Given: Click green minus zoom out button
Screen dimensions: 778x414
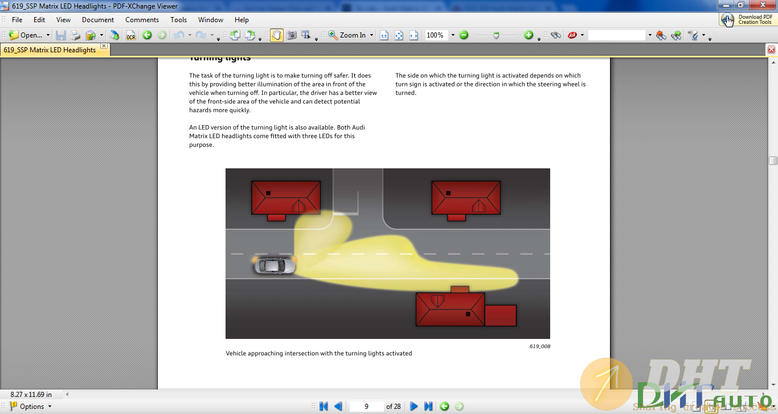Looking at the screenshot, I should (464, 35).
